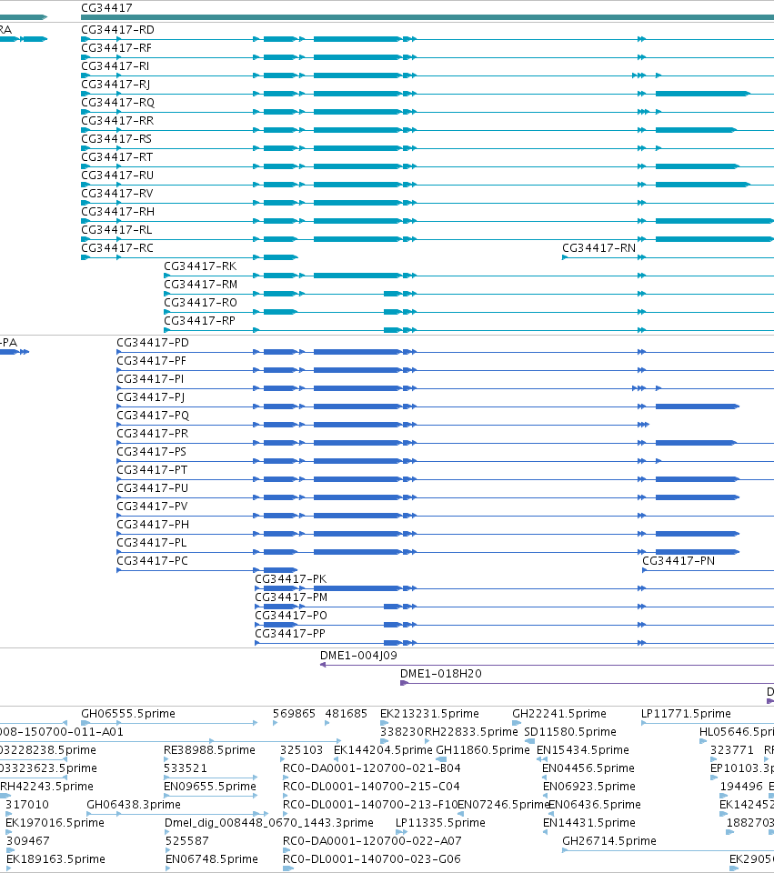Select transcript CG34417-RJ label
Viewport: 774px width, 873px height.
pyautogui.click(x=116, y=84)
